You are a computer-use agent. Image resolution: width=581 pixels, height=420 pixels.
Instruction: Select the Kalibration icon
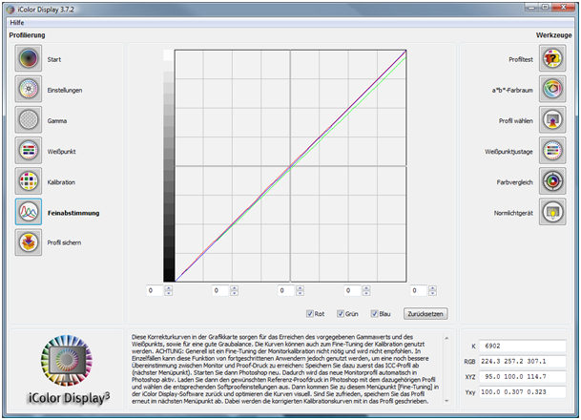[30, 181]
